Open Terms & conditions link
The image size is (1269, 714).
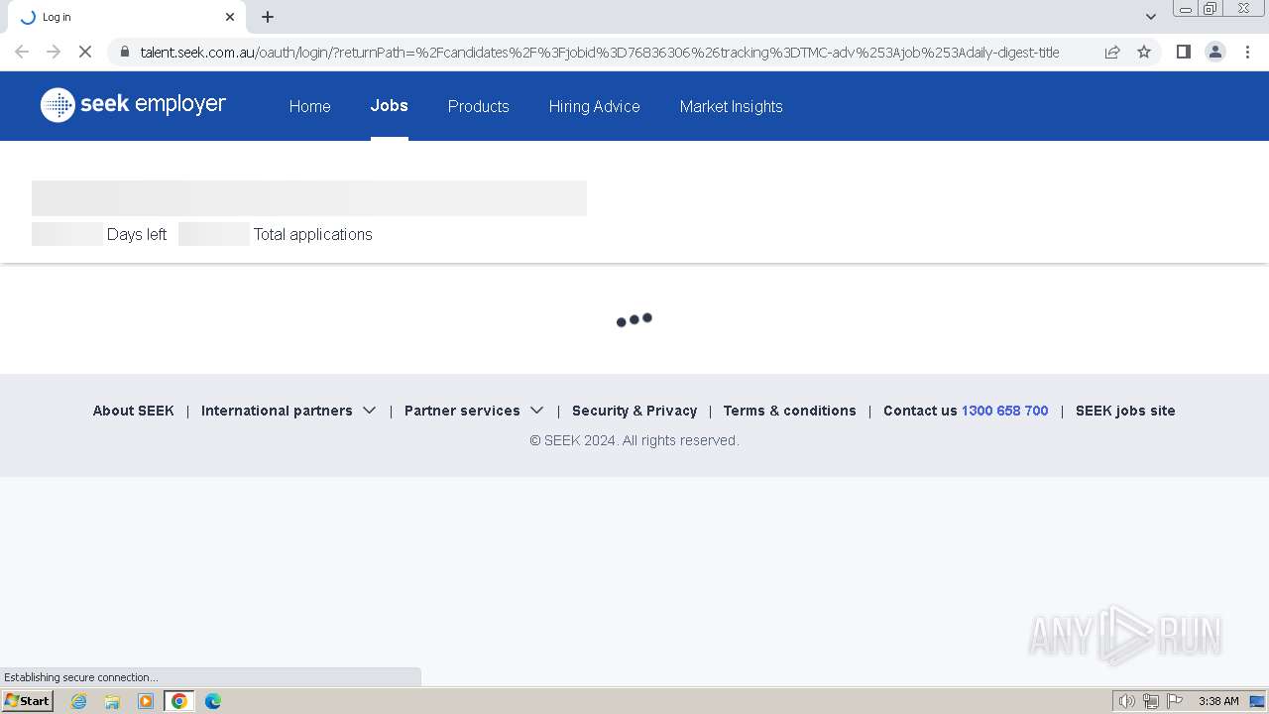point(790,411)
